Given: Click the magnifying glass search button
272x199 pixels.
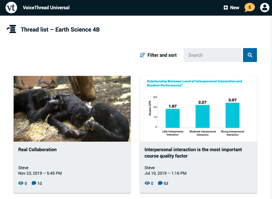Looking at the screenshot, I should 250,55.
